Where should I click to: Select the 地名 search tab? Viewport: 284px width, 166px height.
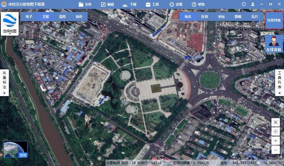point(188,17)
